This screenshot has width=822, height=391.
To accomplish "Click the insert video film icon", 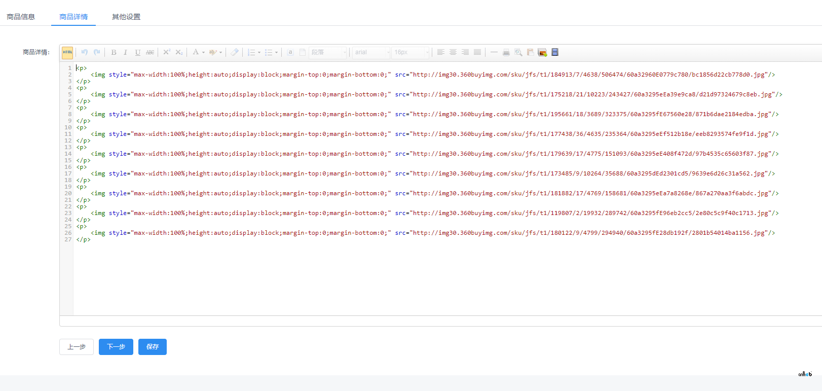I will 555,52.
